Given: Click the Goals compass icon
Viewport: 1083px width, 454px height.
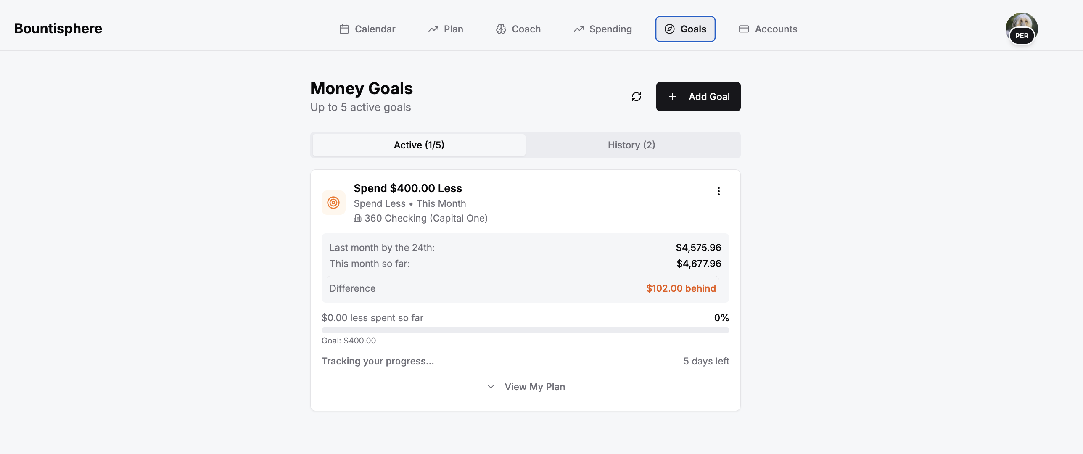Looking at the screenshot, I should point(669,29).
